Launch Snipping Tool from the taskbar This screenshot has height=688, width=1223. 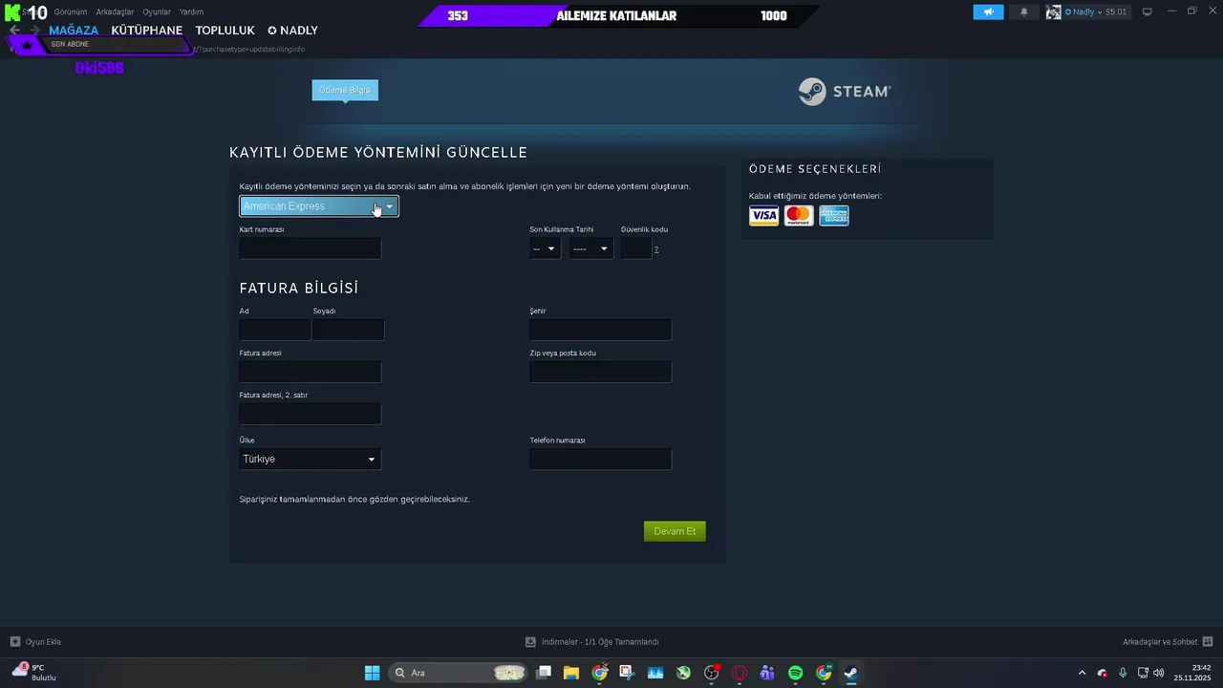[x=627, y=673]
